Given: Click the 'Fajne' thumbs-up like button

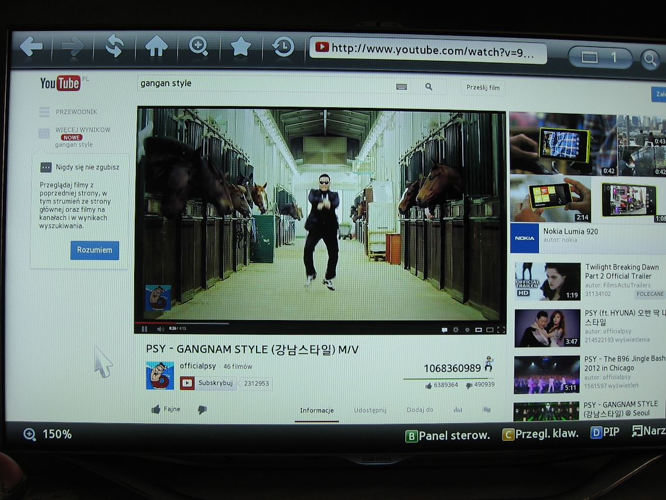Looking at the screenshot, I should click(x=166, y=409).
